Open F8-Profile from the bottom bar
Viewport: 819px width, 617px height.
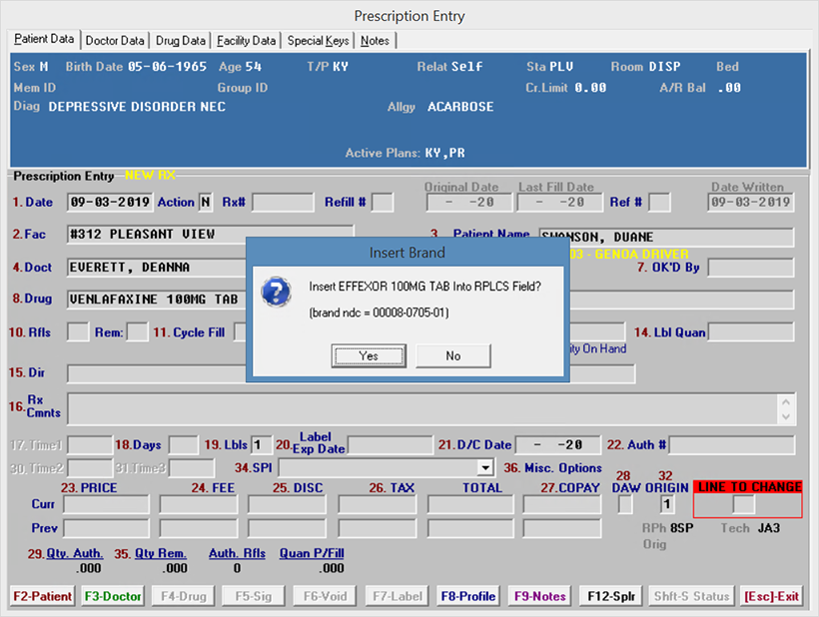click(x=467, y=596)
